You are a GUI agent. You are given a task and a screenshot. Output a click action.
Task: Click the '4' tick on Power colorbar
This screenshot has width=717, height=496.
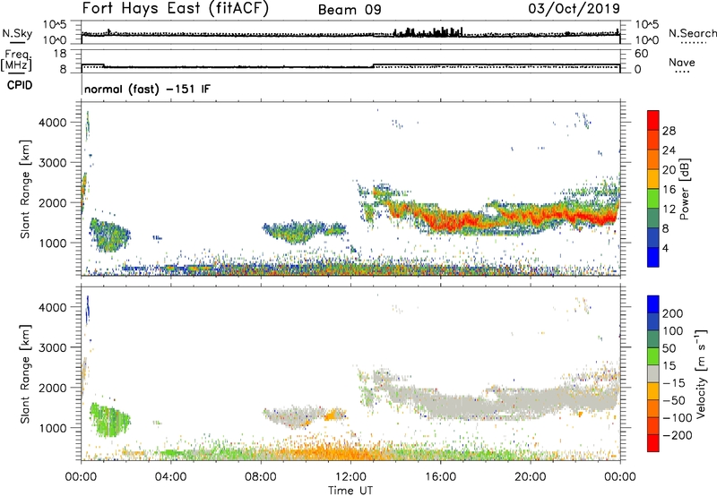click(x=665, y=249)
